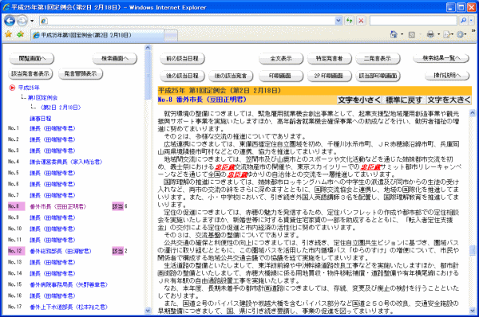The image size is (479, 317).
Task: Click the speech text scrollbar thumb
Action: 473,250
